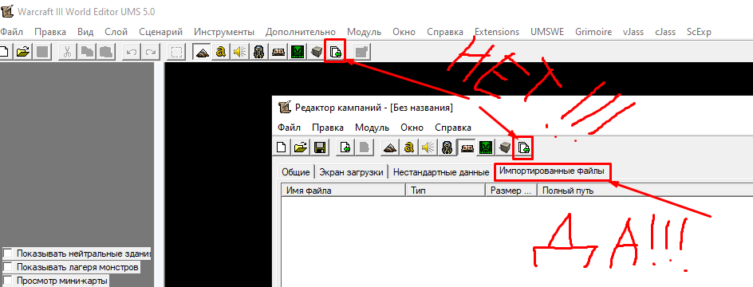Open Trigger Editor 'a' icon in World Editor toolbar

(221, 52)
